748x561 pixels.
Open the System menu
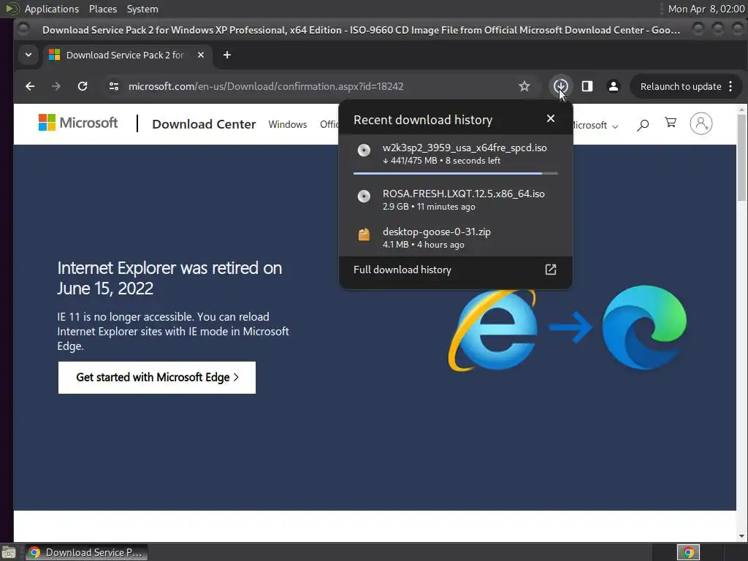point(142,9)
